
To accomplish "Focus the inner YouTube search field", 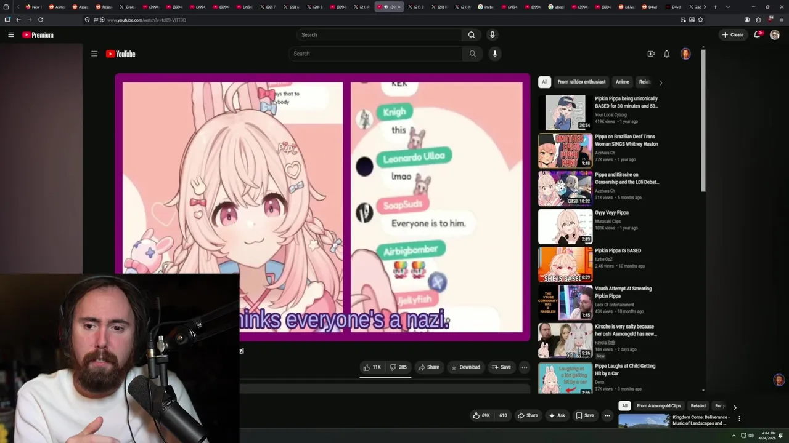I will [375, 54].
